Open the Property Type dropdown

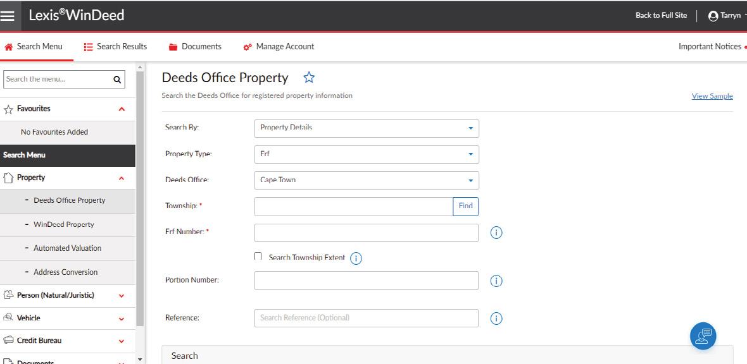[367, 154]
